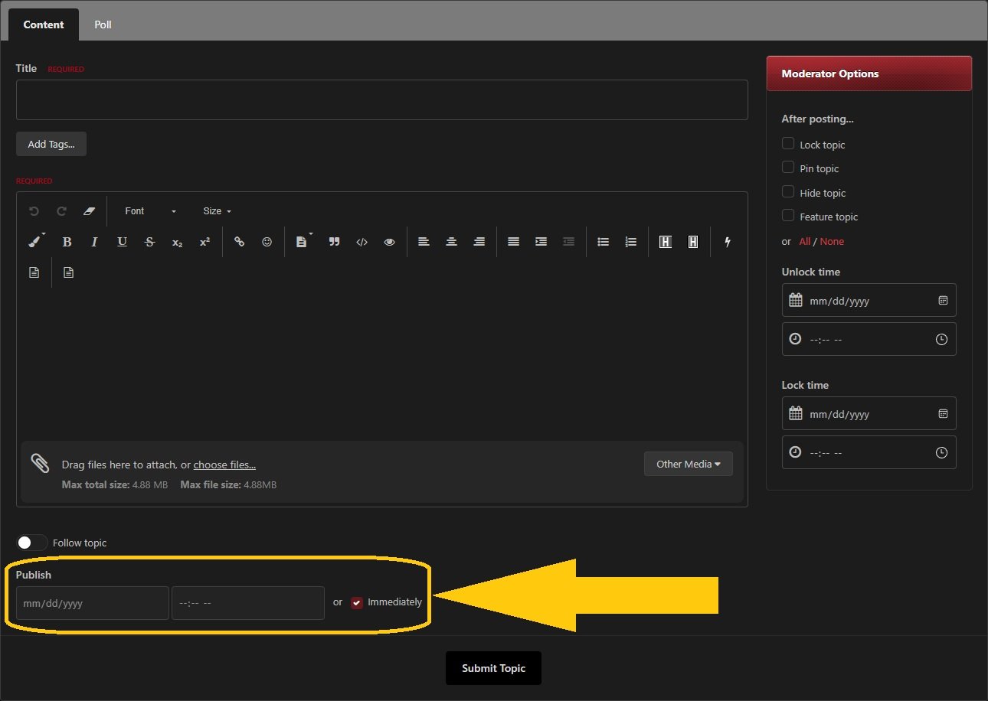Open the Font dropdown
The image size is (988, 701).
(150, 211)
